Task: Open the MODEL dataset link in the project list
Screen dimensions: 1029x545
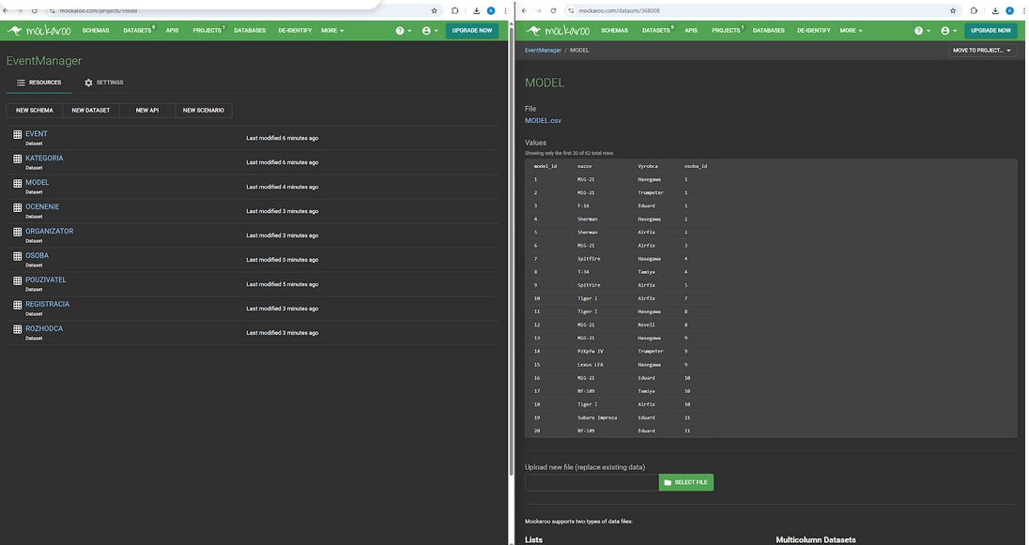Action: click(38, 182)
